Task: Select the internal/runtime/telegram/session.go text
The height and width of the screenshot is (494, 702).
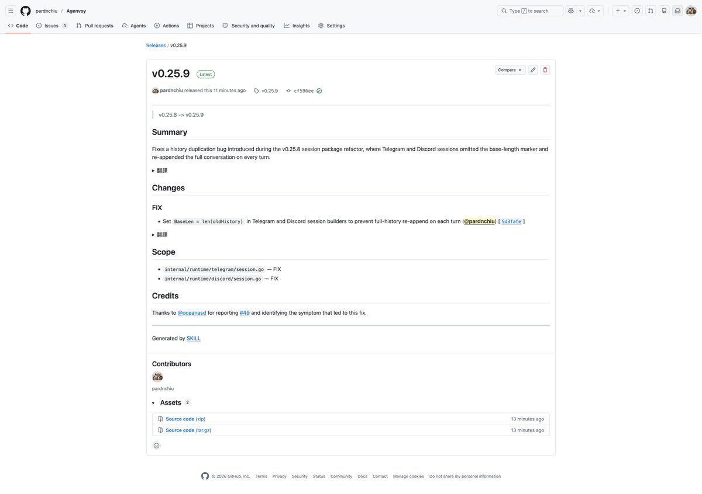Action: 215,269
